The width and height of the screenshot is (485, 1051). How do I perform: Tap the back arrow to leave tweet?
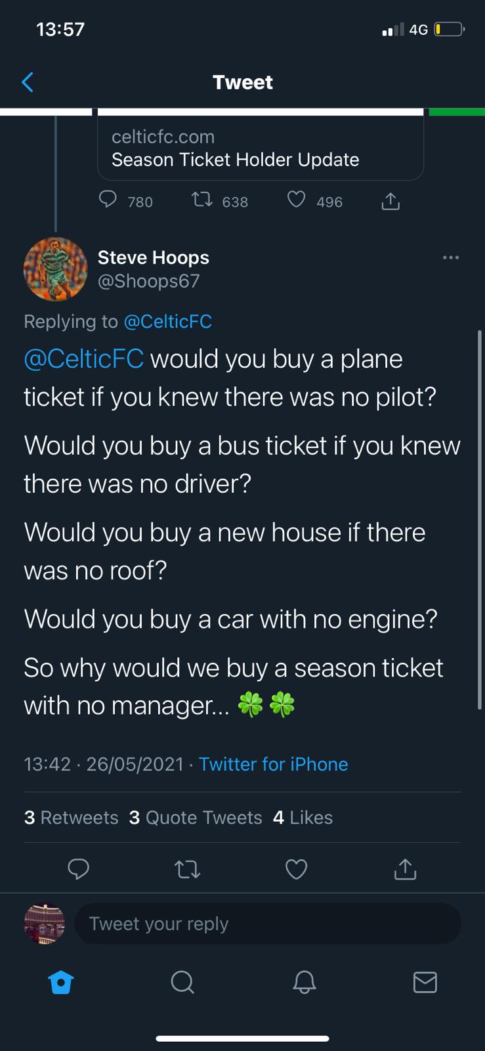pyautogui.click(x=28, y=82)
